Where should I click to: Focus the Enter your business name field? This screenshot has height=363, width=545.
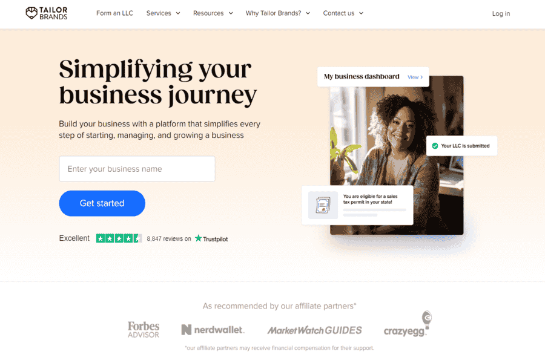point(137,169)
